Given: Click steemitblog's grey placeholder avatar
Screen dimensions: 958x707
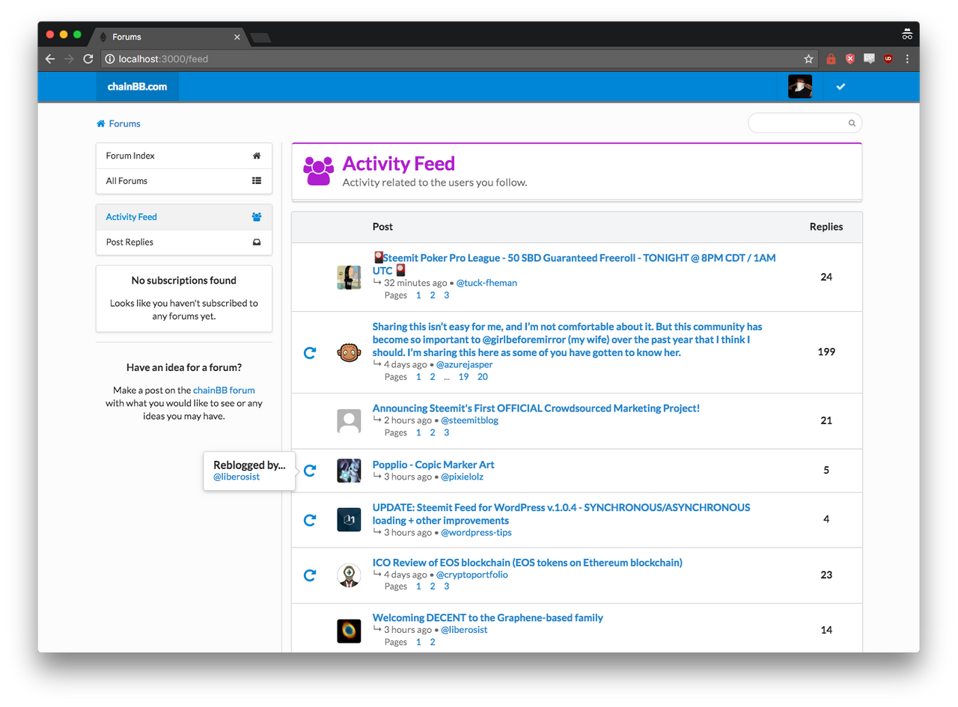Looking at the screenshot, I should (349, 421).
